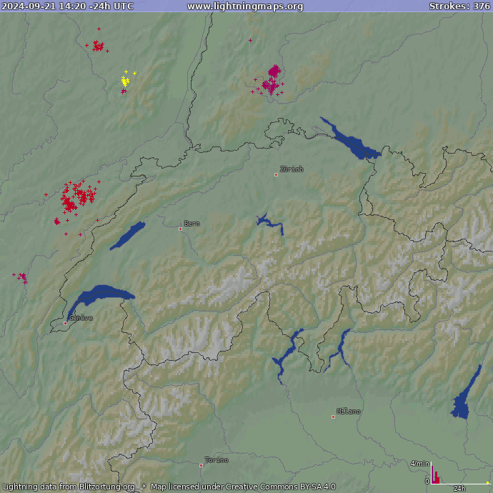Click Lake Neuchâtel on the map

[128, 236]
